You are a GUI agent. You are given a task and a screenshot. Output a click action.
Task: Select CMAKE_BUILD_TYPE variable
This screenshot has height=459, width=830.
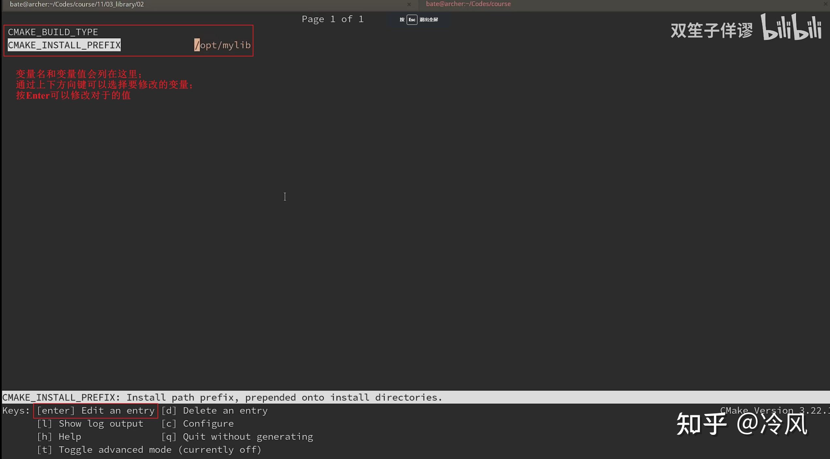pyautogui.click(x=53, y=32)
